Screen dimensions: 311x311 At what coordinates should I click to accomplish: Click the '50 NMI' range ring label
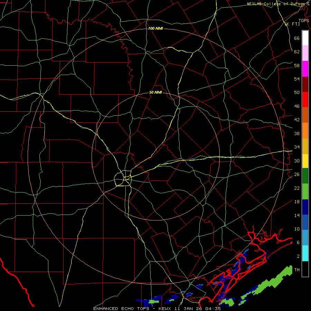(x=156, y=92)
